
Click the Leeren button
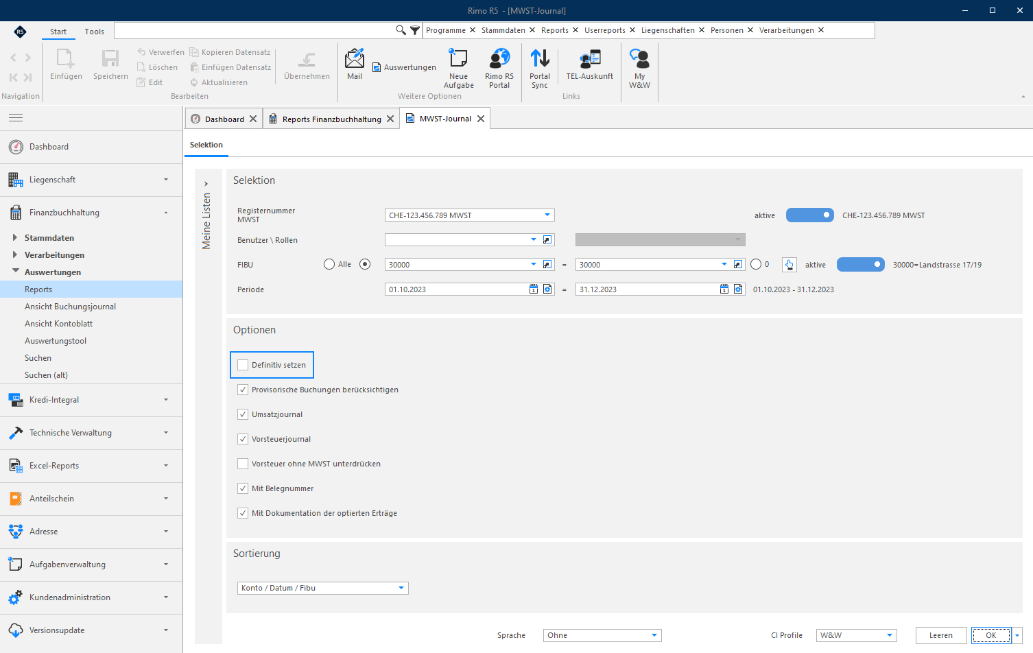pyautogui.click(x=941, y=635)
